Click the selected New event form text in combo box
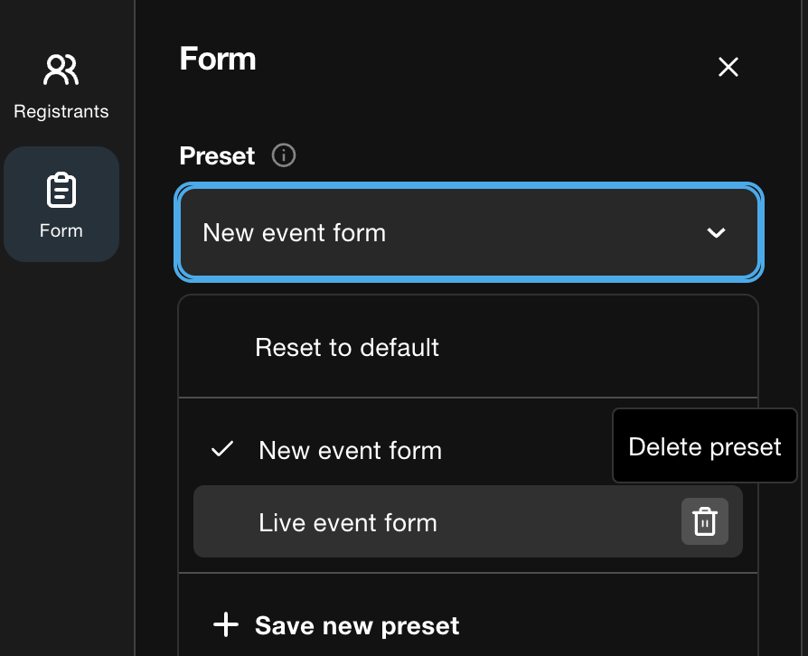This screenshot has height=656, width=808. pyautogui.click(x=295, y=232)
